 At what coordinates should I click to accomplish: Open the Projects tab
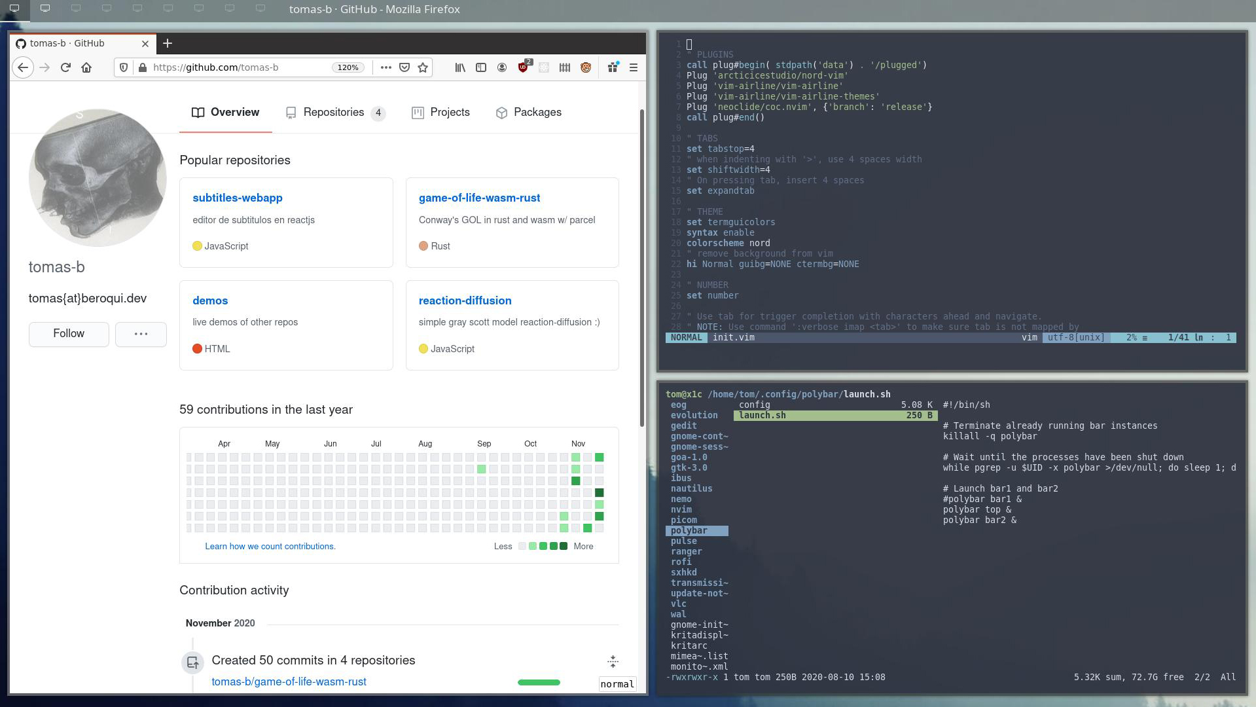[x=440, y=113]
